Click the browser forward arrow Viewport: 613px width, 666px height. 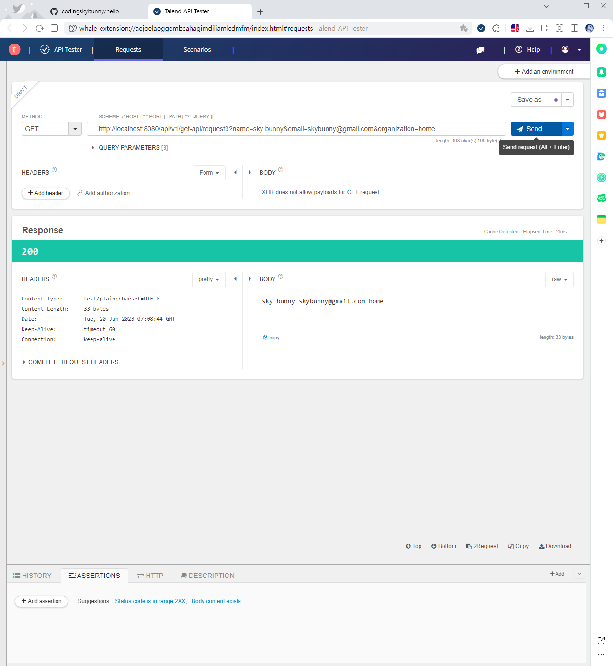[25, 28]
